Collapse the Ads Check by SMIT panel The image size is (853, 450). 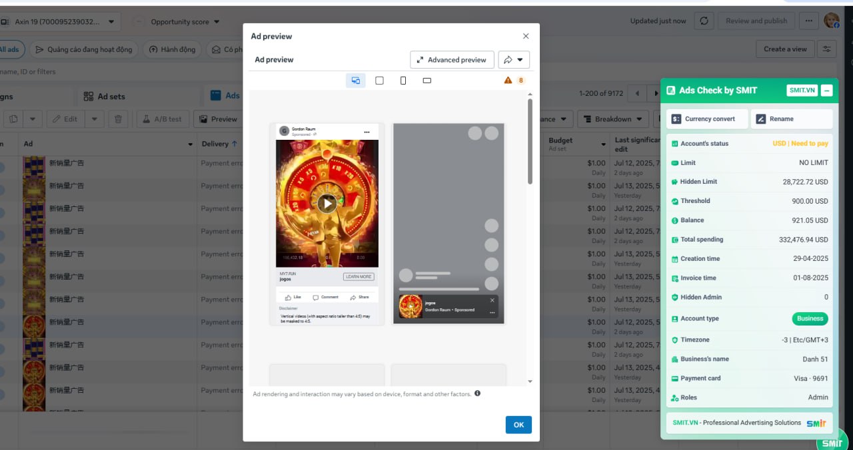point(826,91)
